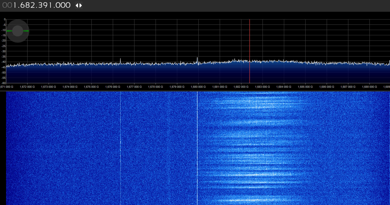Click the 1,680 000 G frequency axis label

pos(198,87)
